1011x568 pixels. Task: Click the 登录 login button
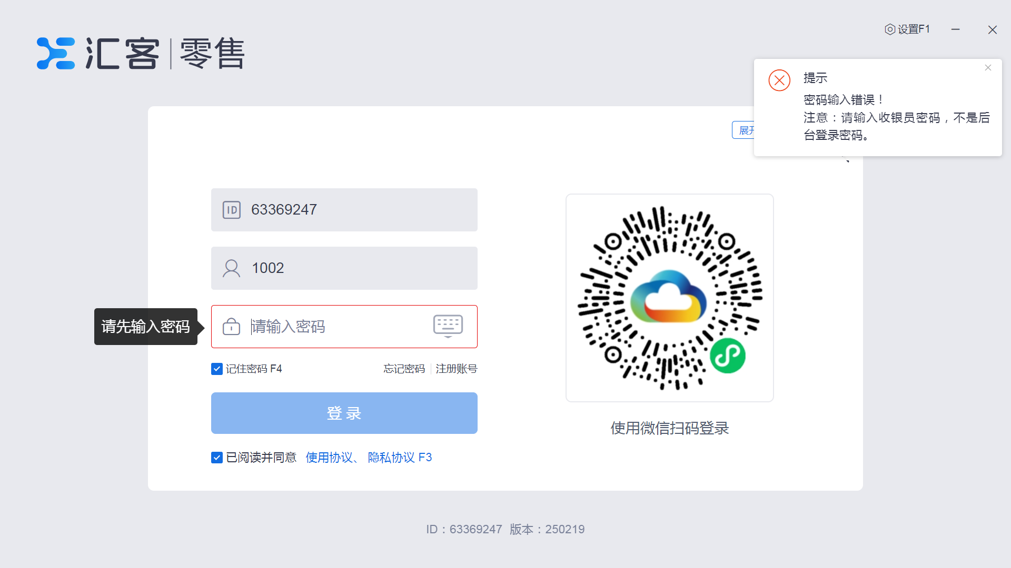[x=344, y=413]
